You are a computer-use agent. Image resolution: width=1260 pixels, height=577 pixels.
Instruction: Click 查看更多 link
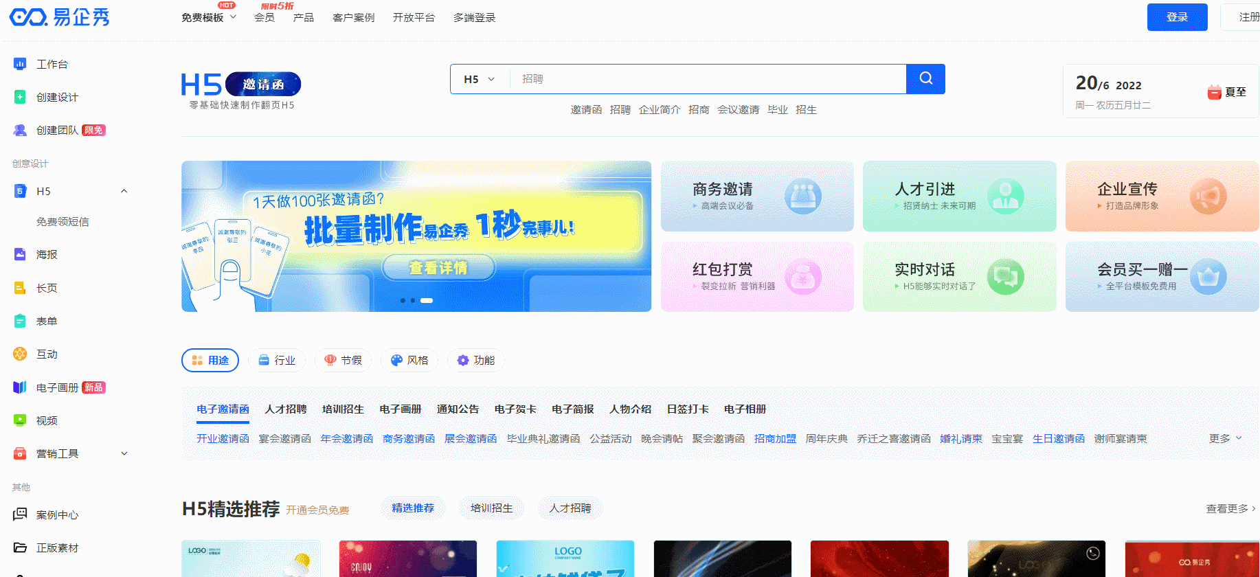coord(1231,508)
